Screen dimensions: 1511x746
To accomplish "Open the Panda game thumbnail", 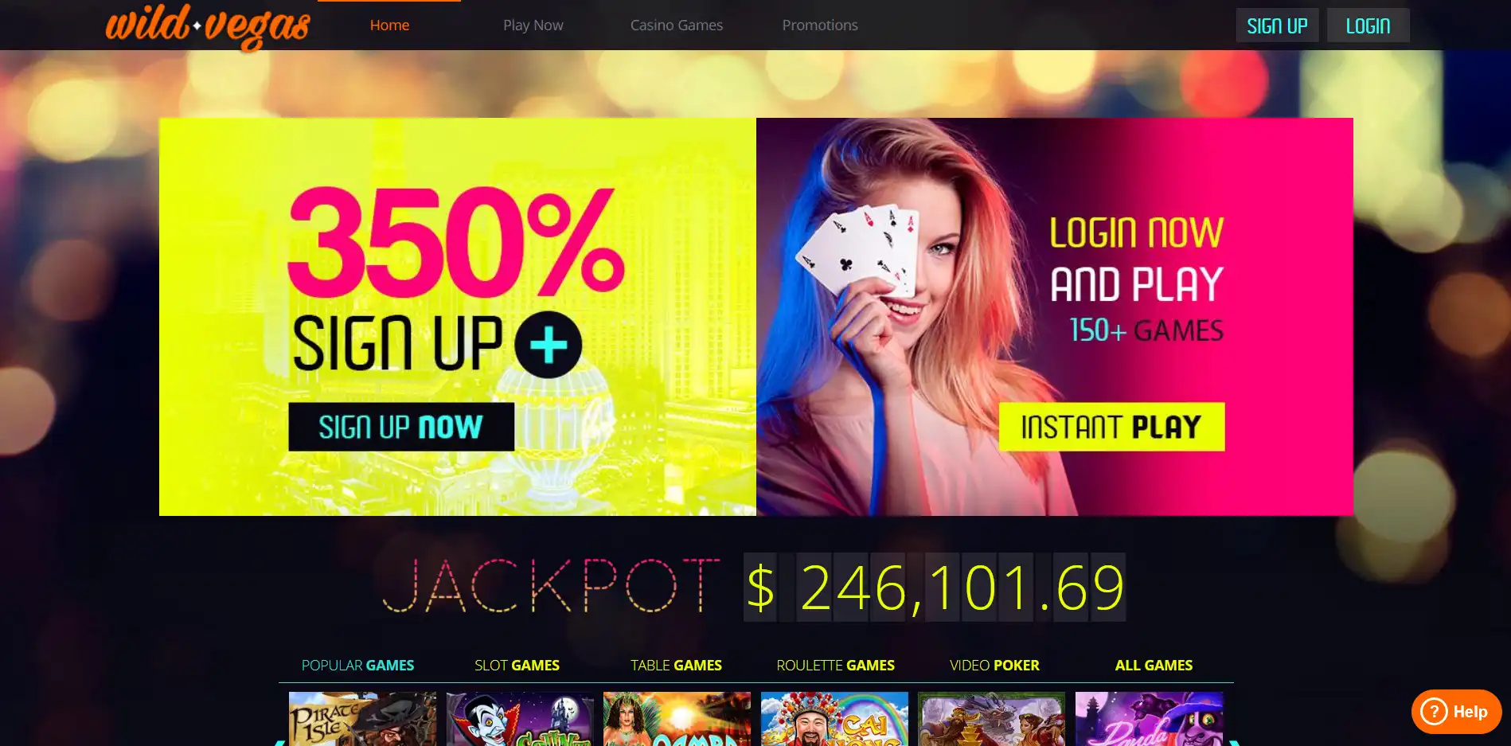I will (1149, 719).
